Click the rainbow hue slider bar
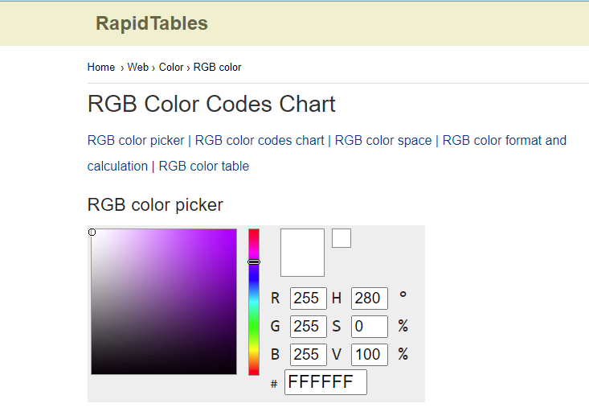The image size is (589, 420). [x=254, y=302]
